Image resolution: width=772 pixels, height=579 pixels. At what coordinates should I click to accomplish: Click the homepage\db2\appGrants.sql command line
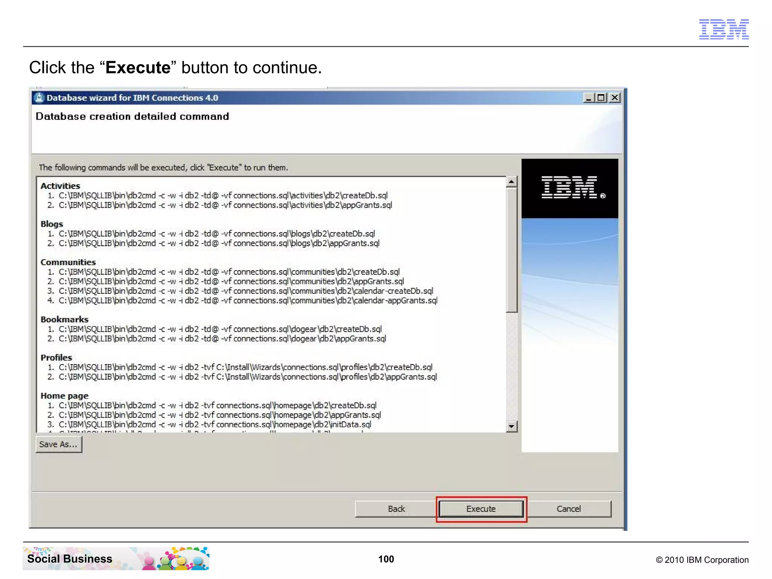point(214,415)
